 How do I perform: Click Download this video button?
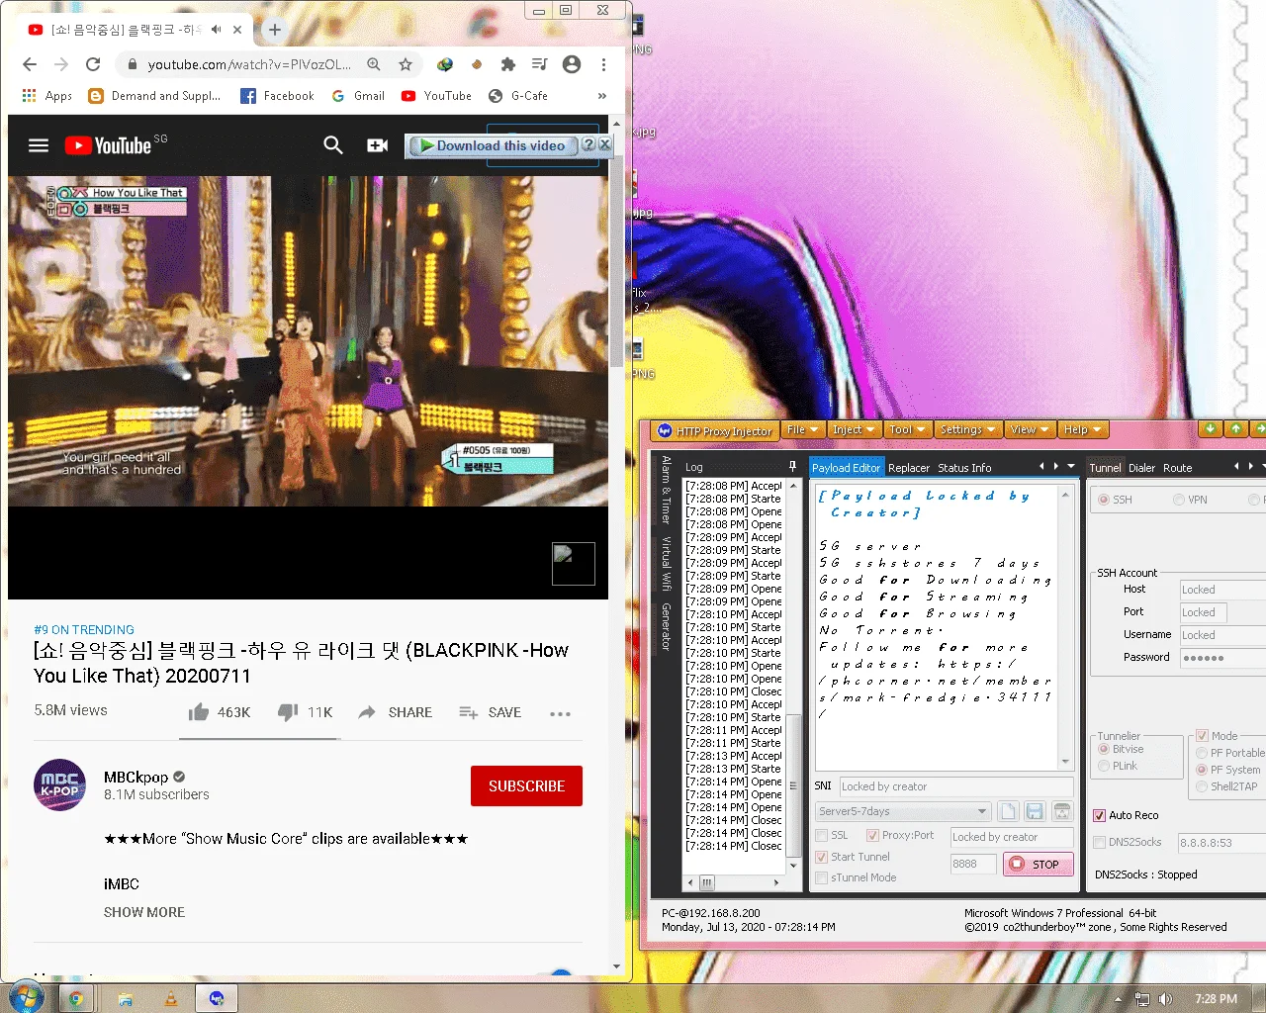492,145
